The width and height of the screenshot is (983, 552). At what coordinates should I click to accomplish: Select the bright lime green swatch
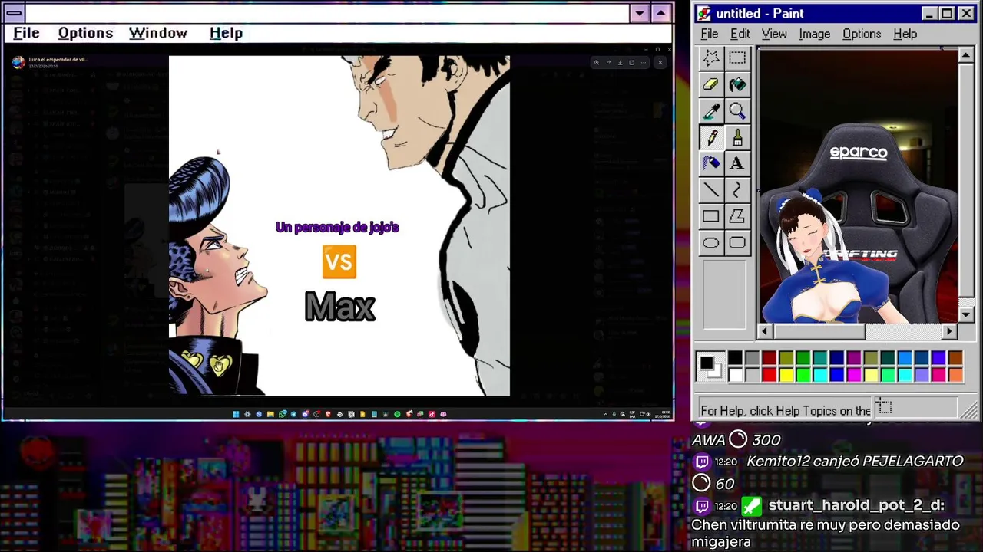803,375
